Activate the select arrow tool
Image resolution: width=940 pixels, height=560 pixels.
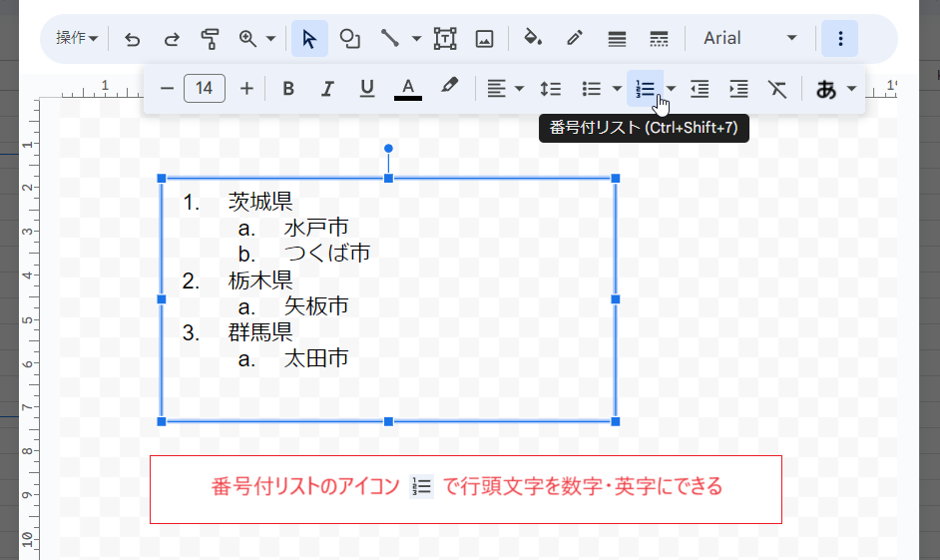[309, 39]
